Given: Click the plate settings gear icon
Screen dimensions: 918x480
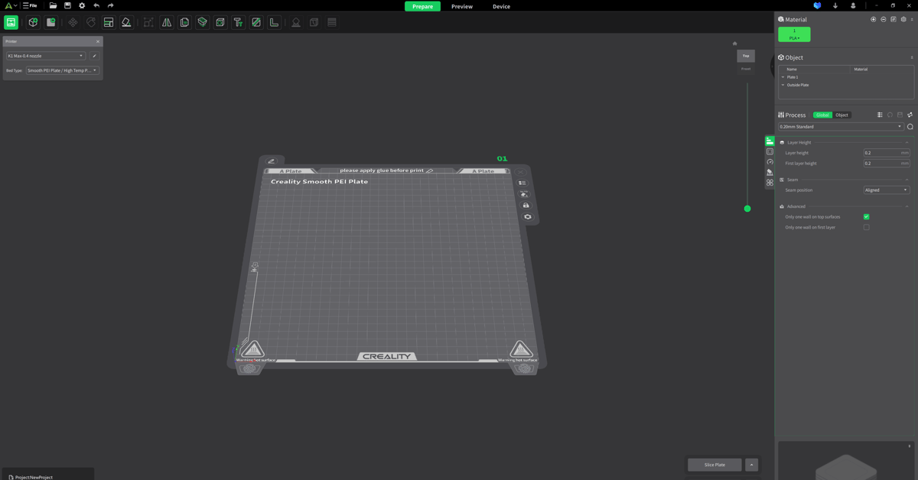Looking at the screenshot, I should (527, 216).
